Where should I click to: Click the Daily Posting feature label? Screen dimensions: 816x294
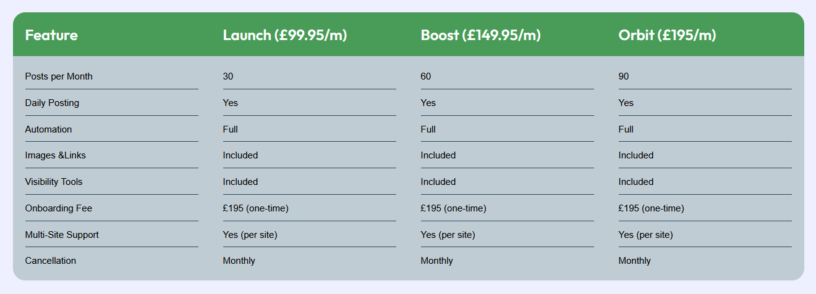pos(52,103)
